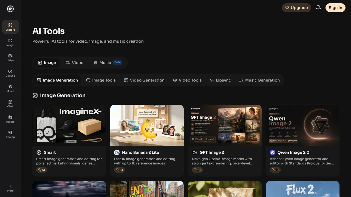
Task: Click the Smart model logo icon
Action: pyautogui.click(x=39, y=152)
